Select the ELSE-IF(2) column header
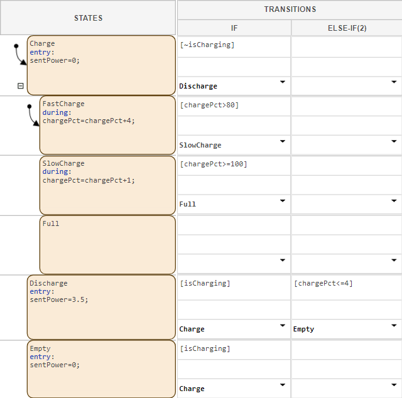 coord(346,28)
